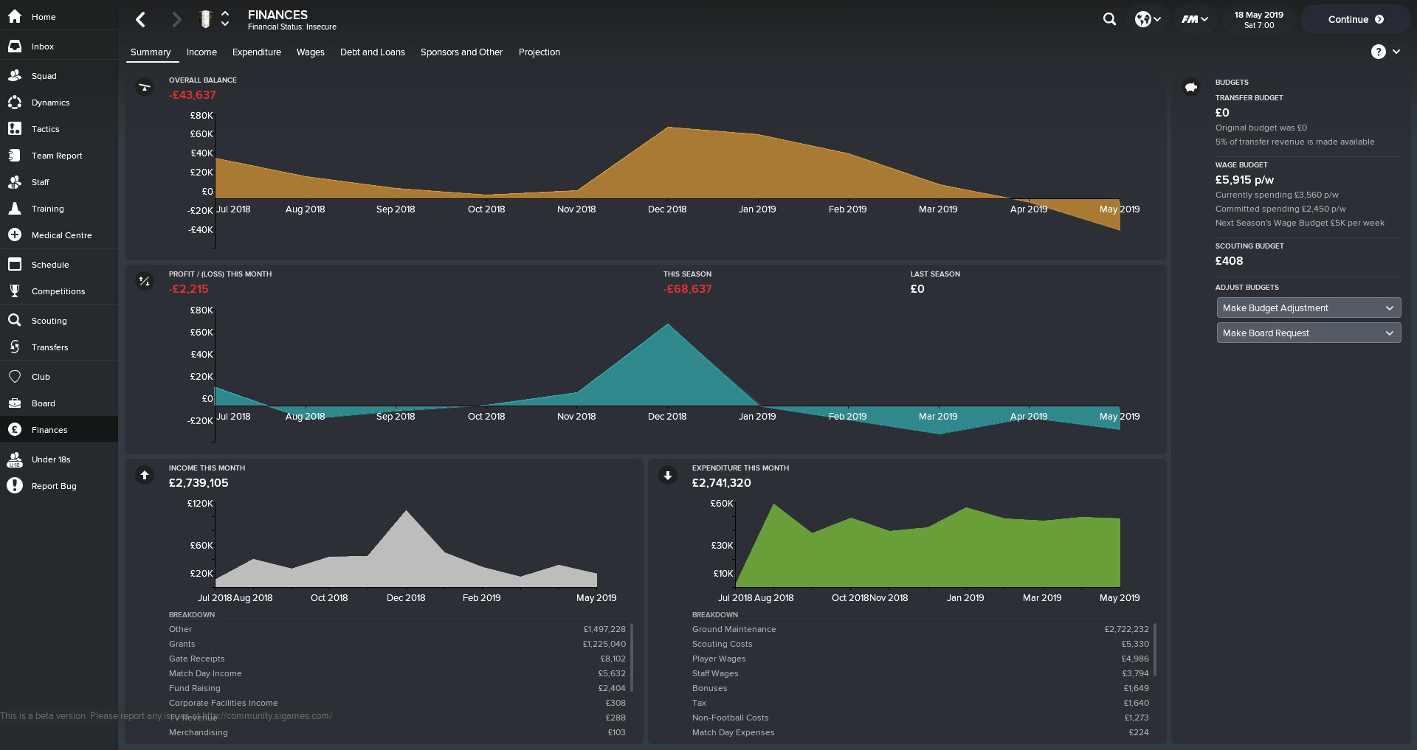Expand the Make Budget Adjustment dropdown
The width and height of the screenshot is (1417, 750).
(1308, 308)
